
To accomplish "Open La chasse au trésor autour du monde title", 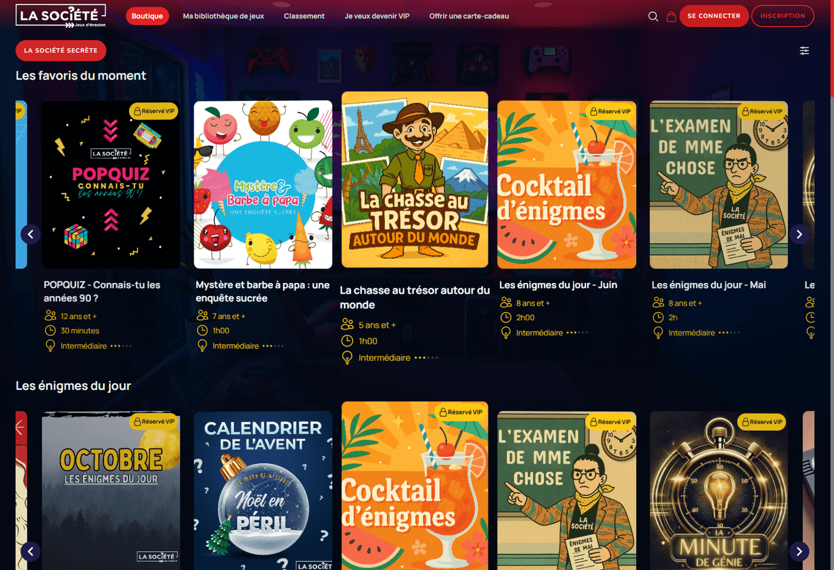I will click(415, 298).
